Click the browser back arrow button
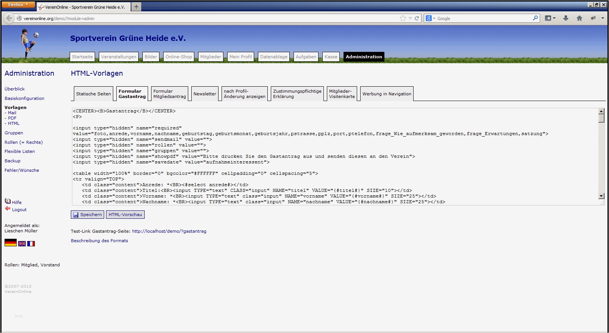This screenshot has width=609, height=333. [9, 18]
